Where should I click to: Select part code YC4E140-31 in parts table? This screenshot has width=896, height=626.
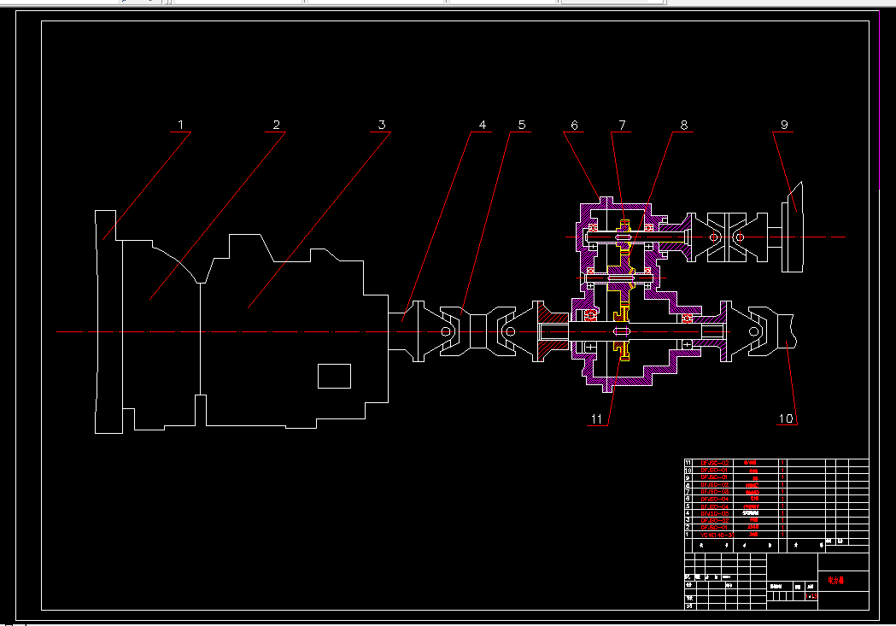717,535
